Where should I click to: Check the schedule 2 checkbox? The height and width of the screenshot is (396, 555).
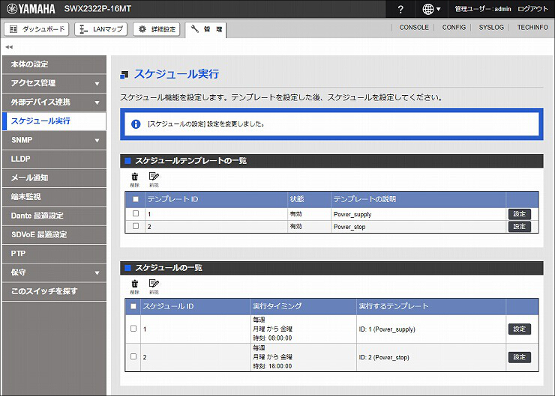[x=133, y=357]
